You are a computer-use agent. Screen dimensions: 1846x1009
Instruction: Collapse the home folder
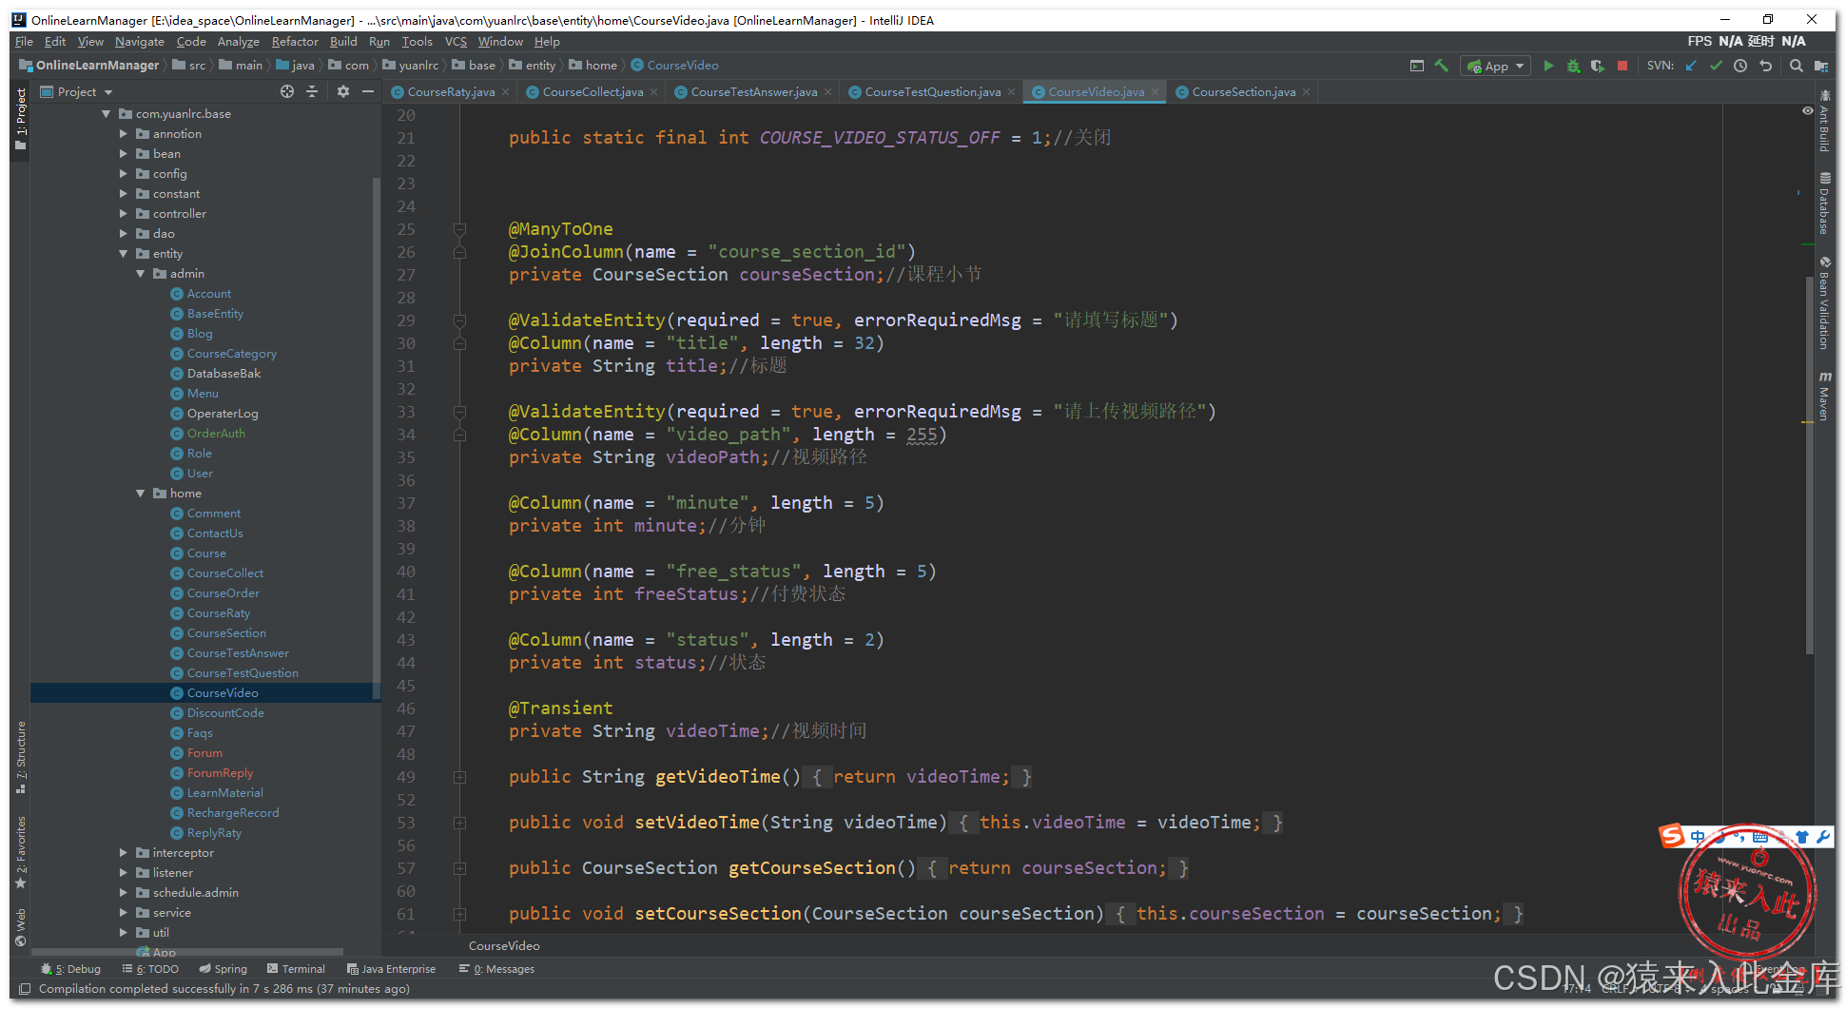(141, 494)
